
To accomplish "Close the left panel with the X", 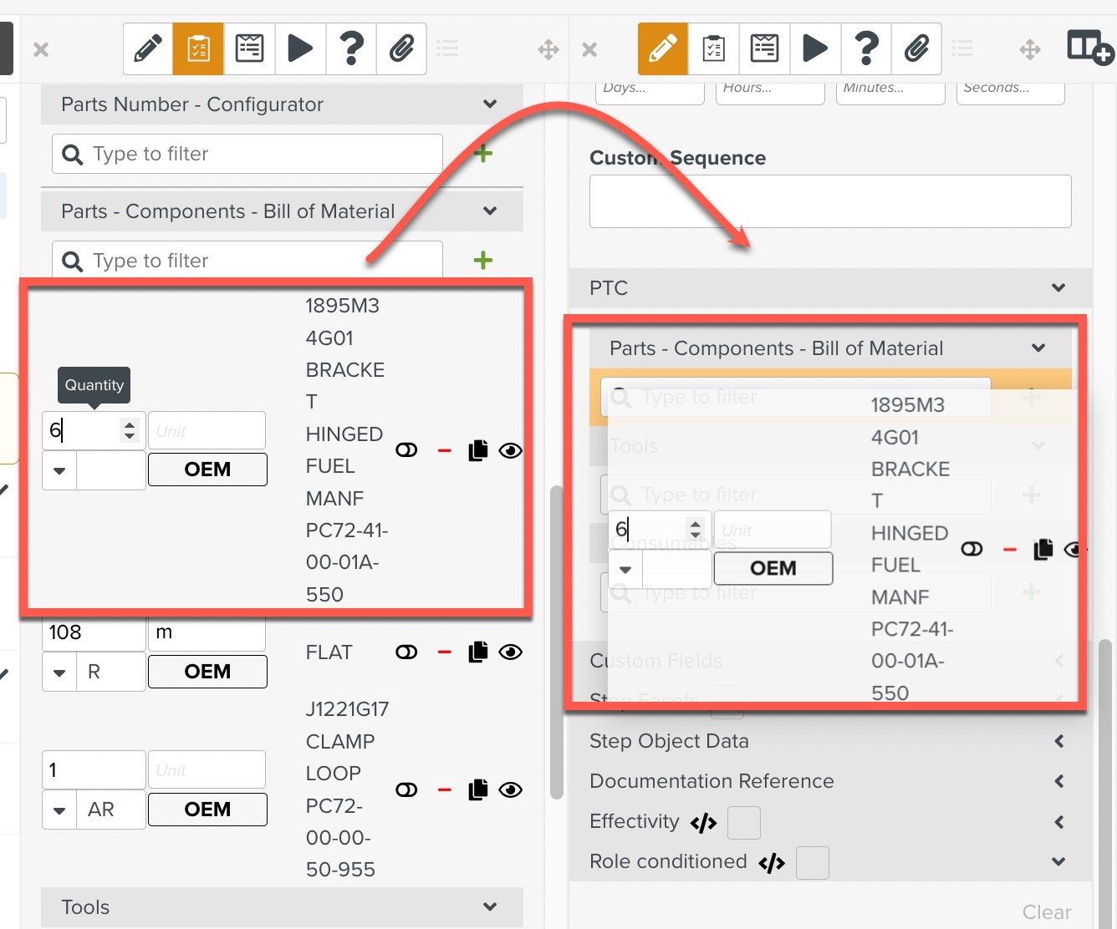I will [41, 49].
